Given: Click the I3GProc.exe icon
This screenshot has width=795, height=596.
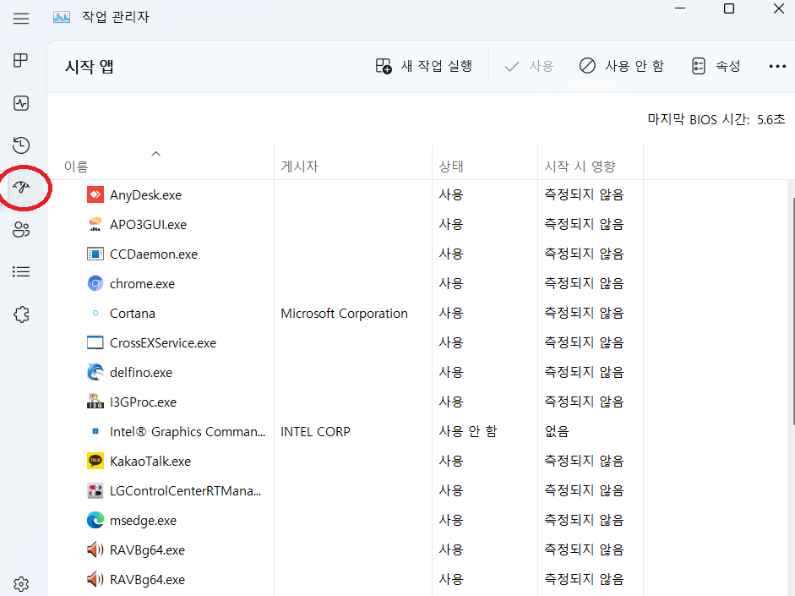Looking at the screenshot, I should [x=95, y=402].
